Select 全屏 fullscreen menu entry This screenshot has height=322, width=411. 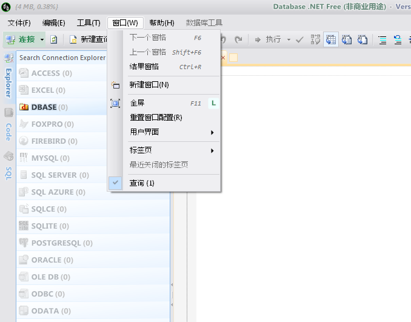[165, 103]
